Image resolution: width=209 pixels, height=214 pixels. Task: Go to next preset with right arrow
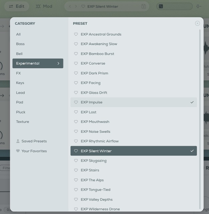point(76,6)
